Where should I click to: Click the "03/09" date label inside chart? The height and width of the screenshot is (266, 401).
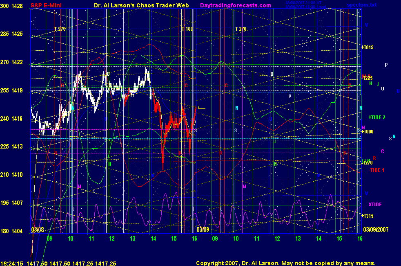click(x=203, y=229)
